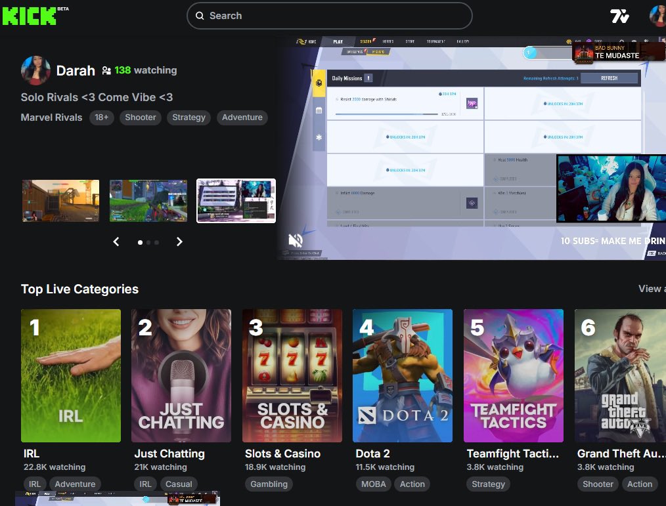The height and width of the screenshot is (506, 666).
Task: Select the first carousel page dot
Action: (x=140, y=242)
